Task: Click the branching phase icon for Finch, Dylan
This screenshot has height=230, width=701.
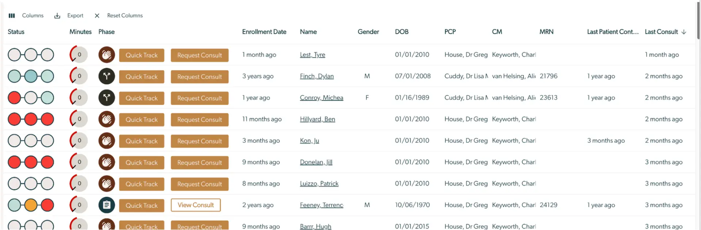Action: 107,77
